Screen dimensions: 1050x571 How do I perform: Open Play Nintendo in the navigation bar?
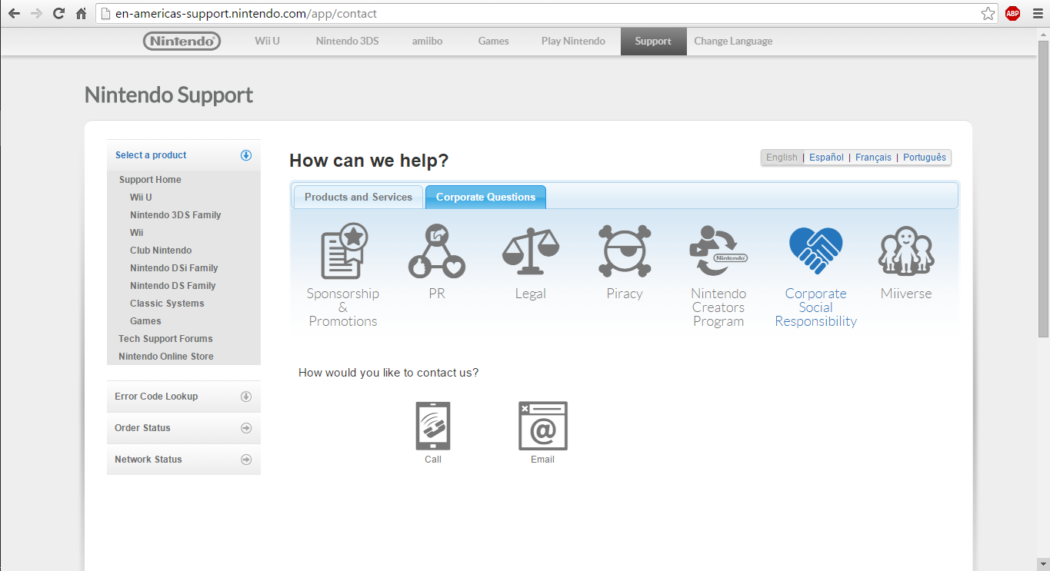pos(573,41)
